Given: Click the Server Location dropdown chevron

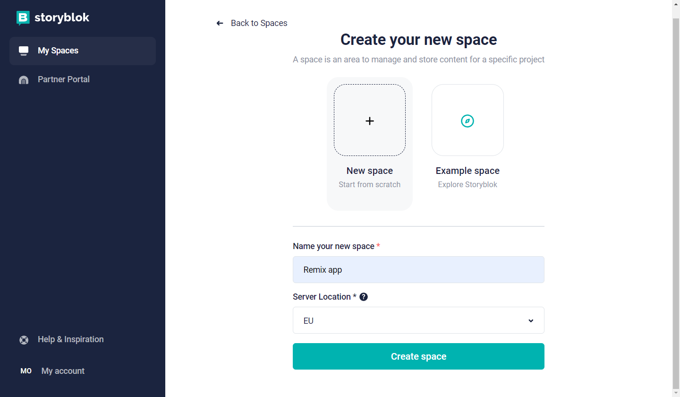Looking at the screenshot, I should (x=531, y=321).
